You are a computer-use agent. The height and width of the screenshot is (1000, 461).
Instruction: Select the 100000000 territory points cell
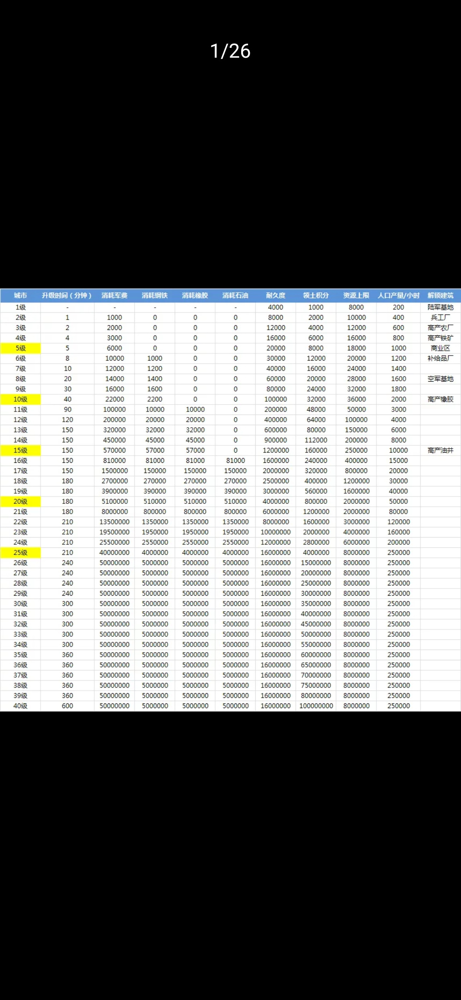(x=316, y=706)
